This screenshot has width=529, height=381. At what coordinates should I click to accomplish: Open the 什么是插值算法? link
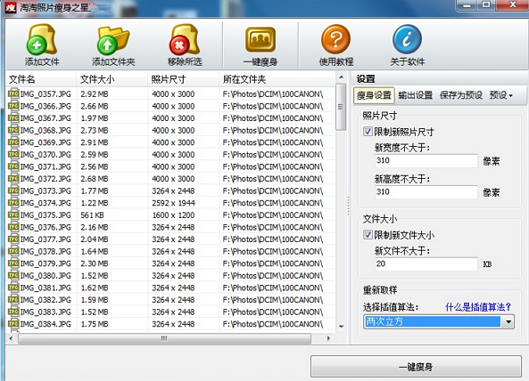tap(478, 307)
